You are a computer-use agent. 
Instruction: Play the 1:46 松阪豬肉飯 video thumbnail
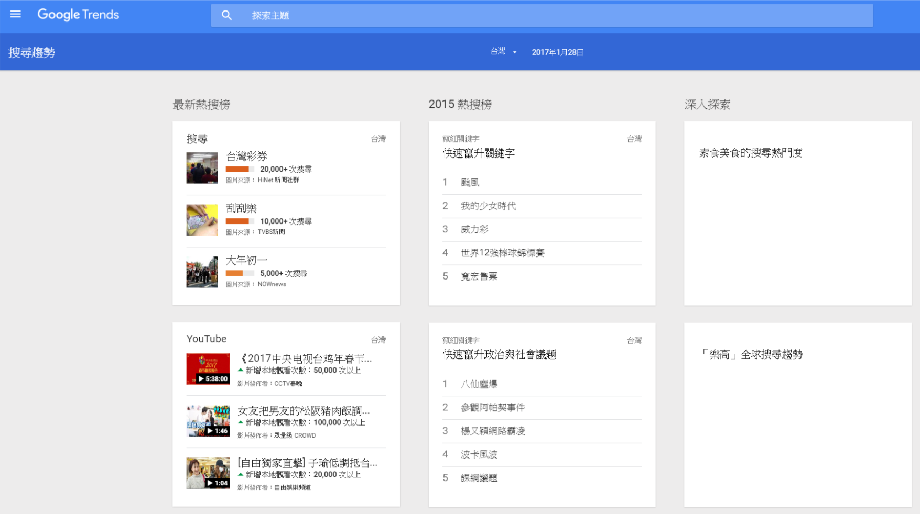click(208, 421)
